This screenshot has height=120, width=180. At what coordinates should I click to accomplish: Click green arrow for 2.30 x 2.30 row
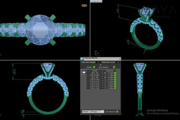click(115, 88)
